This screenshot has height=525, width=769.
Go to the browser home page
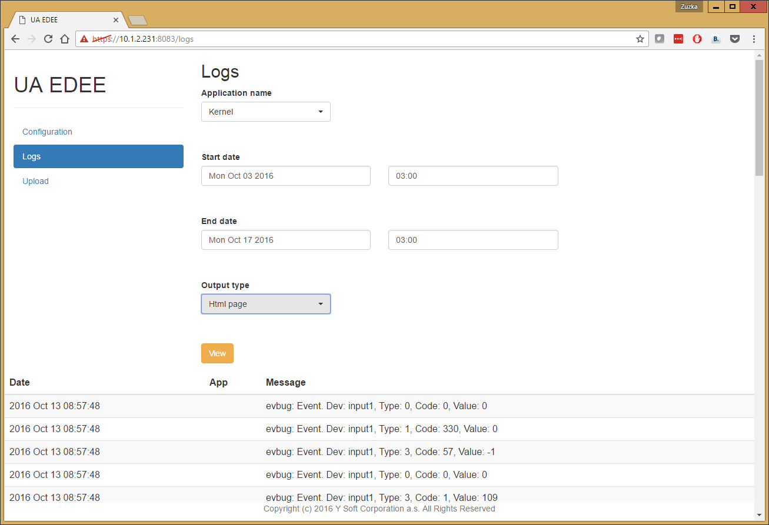(65, 39)
